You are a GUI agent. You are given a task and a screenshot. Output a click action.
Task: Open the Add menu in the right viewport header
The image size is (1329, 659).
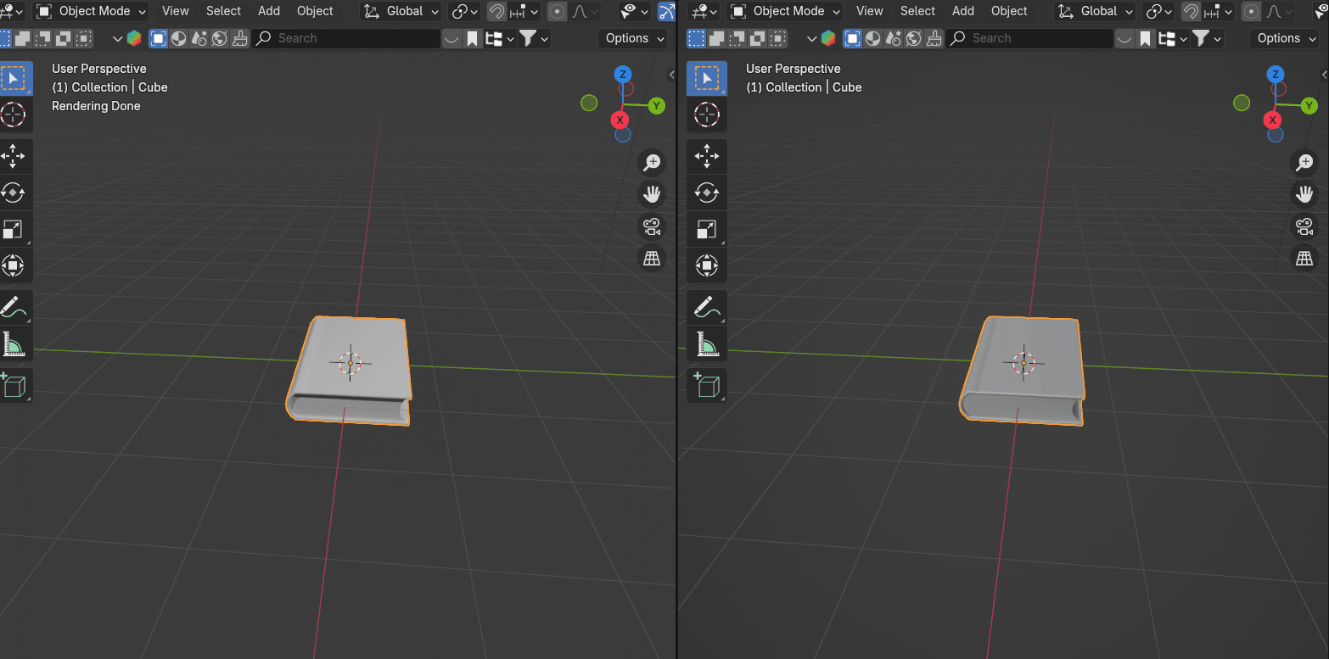point(963,12)
